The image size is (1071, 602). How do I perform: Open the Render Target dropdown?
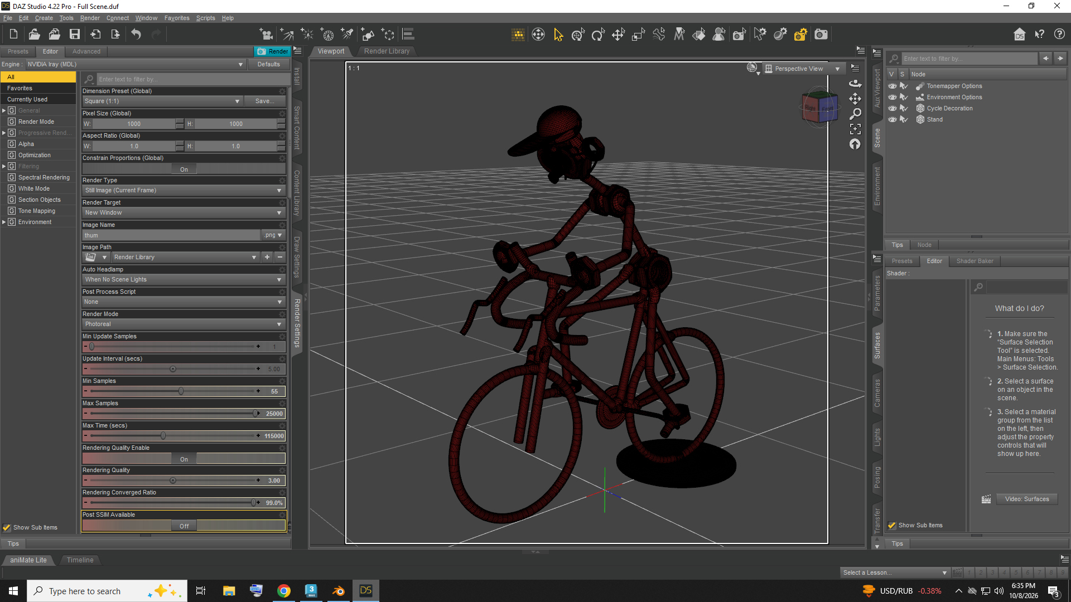184,213
